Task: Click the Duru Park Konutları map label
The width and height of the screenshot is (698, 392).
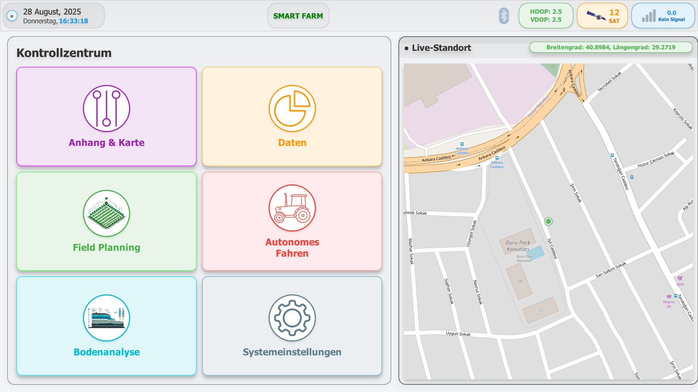Action: [518, 246]
